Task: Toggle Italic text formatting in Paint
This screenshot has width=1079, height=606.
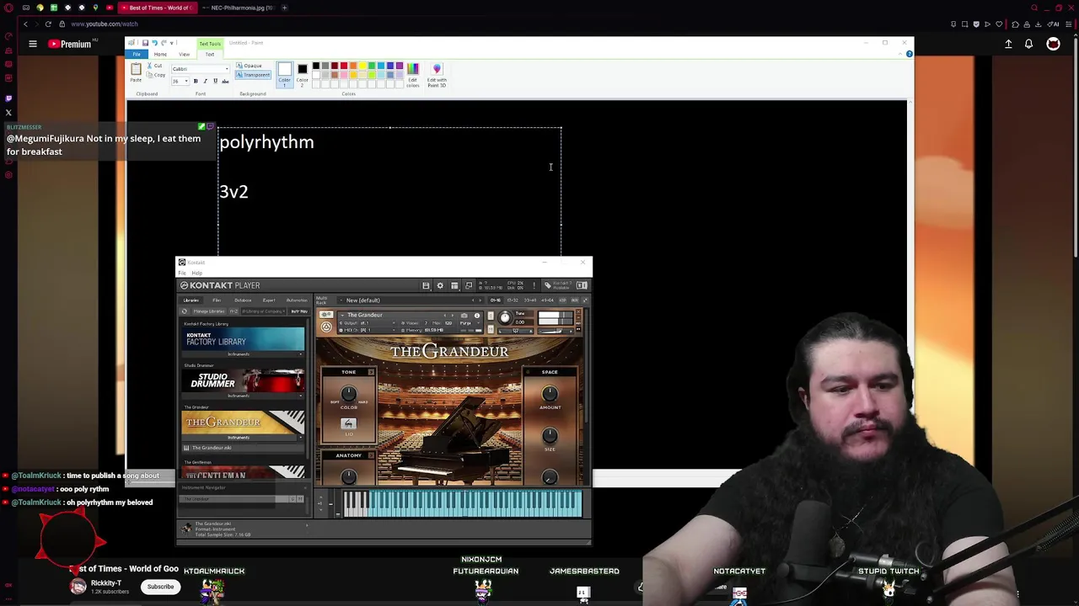Action: tap(205, 81)
